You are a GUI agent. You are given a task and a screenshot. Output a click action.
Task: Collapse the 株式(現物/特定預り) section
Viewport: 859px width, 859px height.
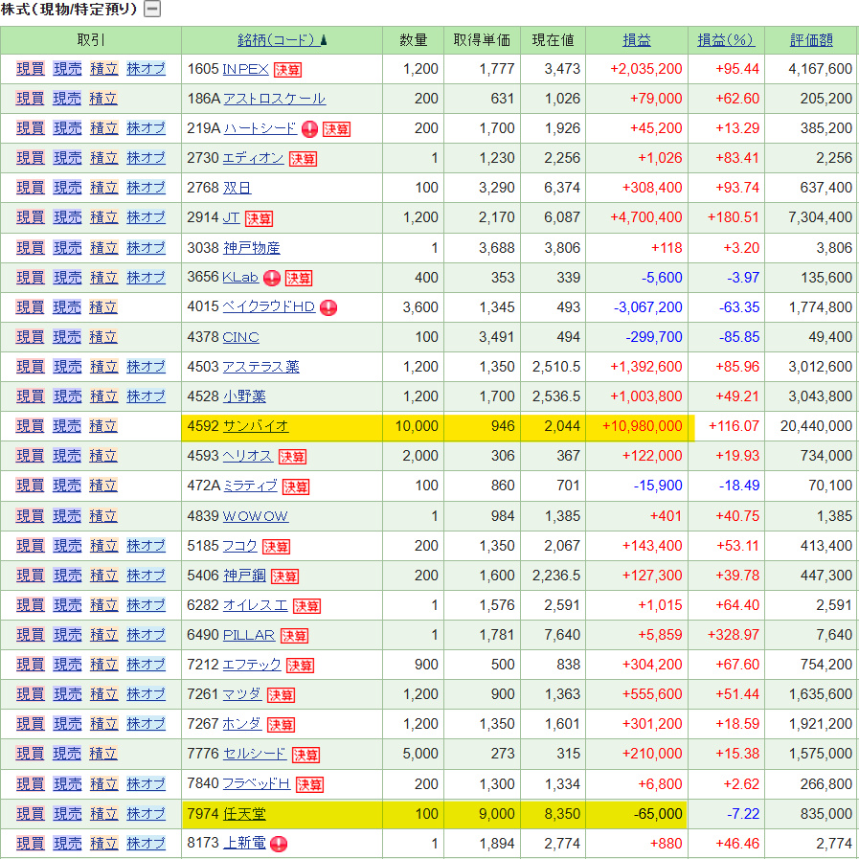152,10
